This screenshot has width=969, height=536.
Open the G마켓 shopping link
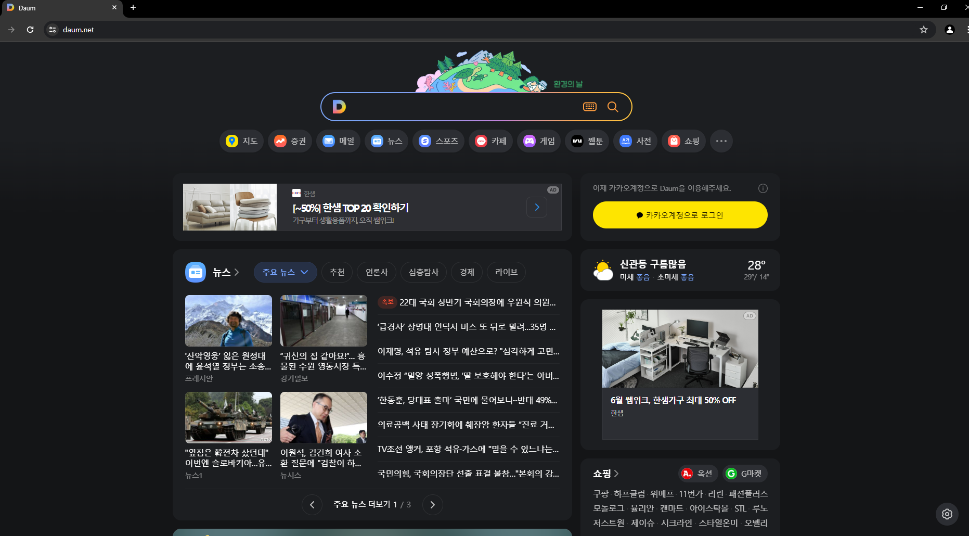tap(745, 474)
